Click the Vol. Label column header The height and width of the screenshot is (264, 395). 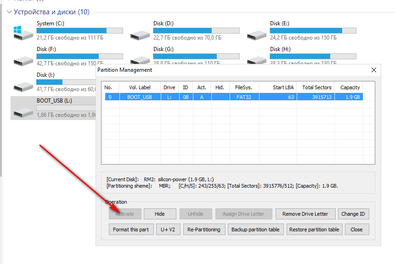pyautogui.click(x=140, y=87)
